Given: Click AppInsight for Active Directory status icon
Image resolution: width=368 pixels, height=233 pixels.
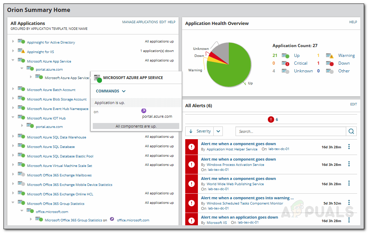Looking at the screenshot, I should coord(21,41).
